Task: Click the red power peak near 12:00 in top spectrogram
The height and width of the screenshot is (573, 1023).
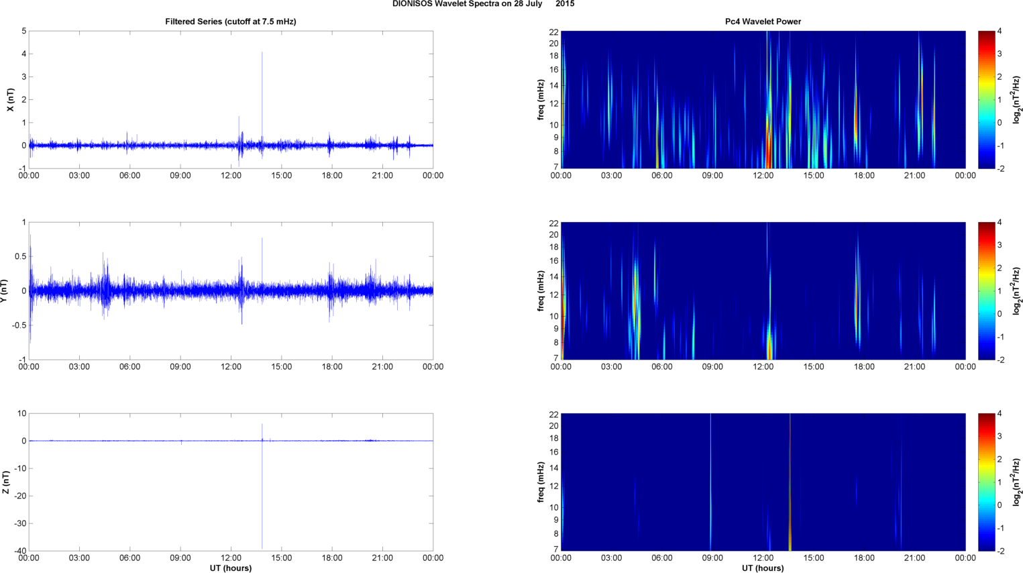Action: pos(767,144)
